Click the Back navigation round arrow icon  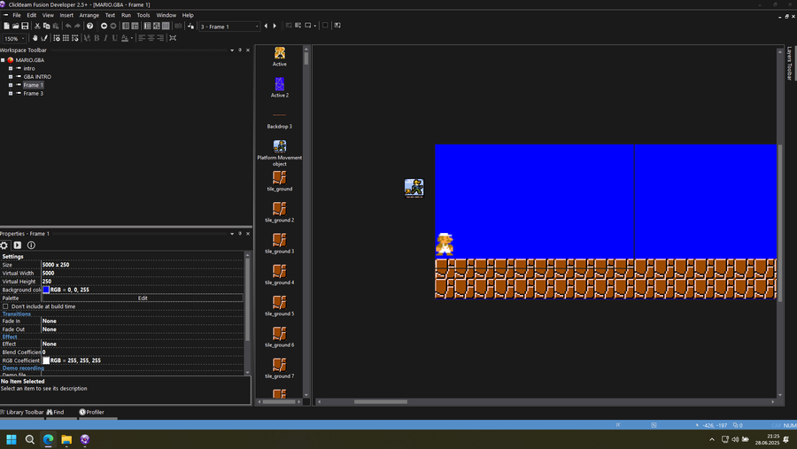coord(104,26)
